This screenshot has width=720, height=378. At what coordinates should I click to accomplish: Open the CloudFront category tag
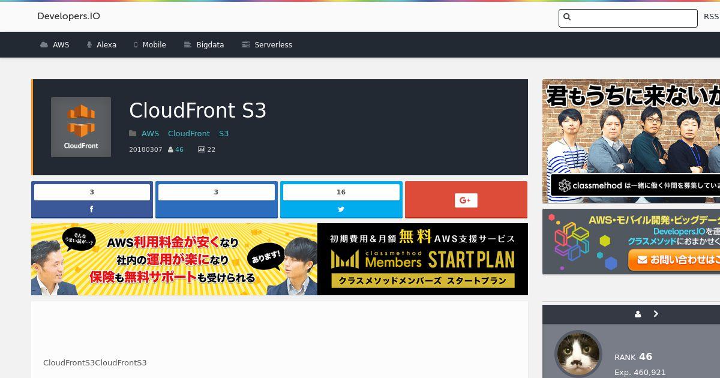(x=189, y=133)
